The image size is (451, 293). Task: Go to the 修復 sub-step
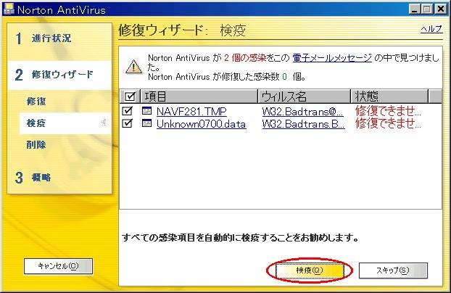coord(36,101)
